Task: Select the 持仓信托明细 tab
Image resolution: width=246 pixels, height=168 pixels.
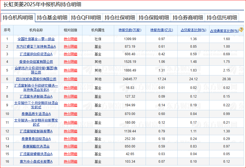Action: (x=222, y=17)
